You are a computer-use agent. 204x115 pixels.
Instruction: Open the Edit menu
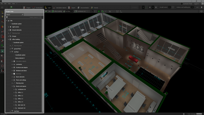[5, 4]
